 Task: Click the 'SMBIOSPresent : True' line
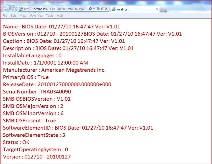(x=29, y=121)
